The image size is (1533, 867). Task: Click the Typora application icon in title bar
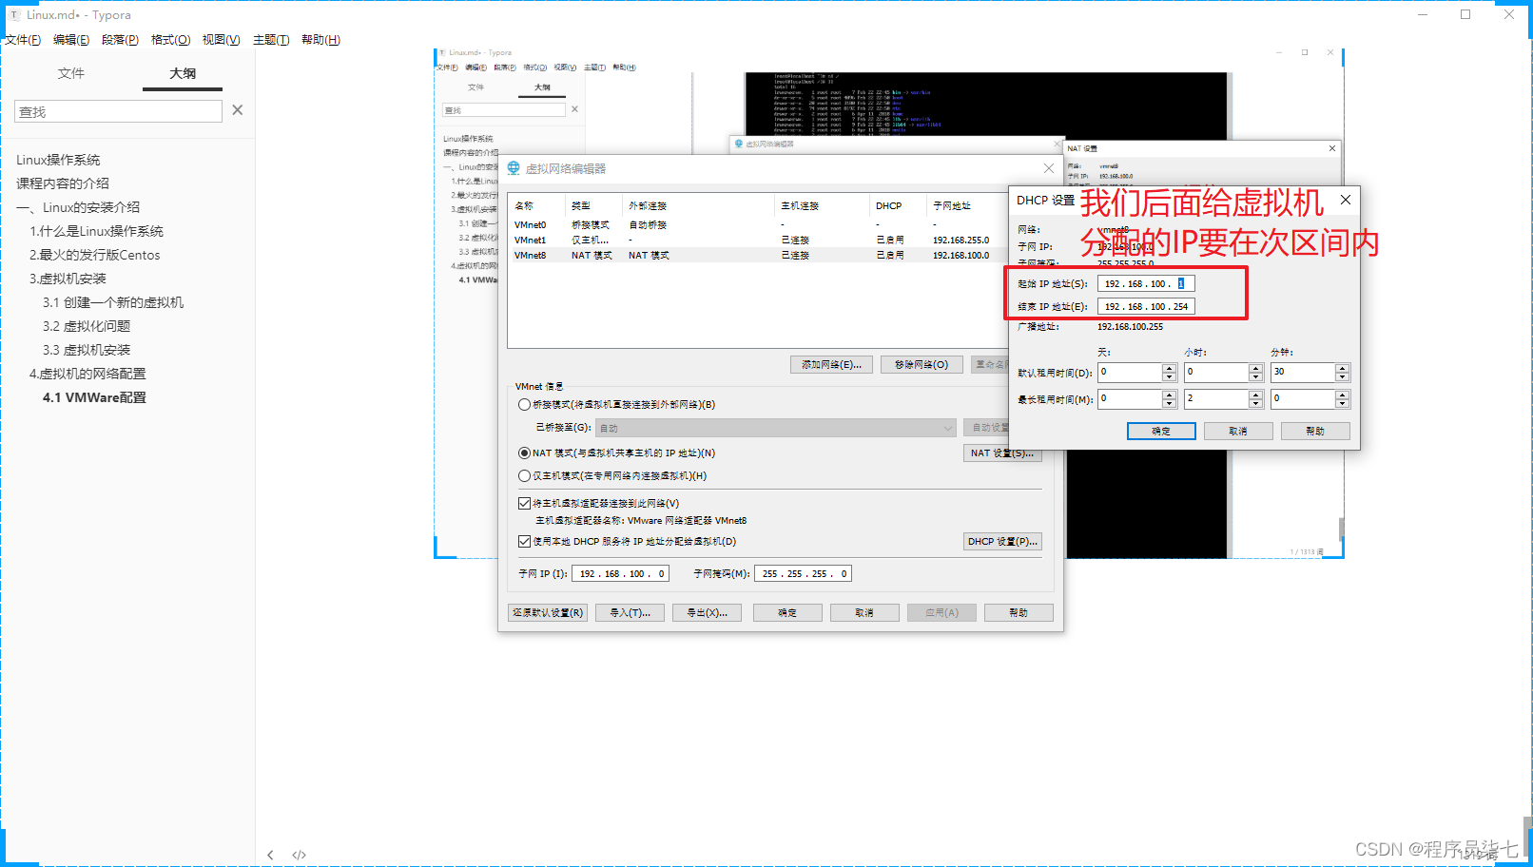[x=13, y=14]
